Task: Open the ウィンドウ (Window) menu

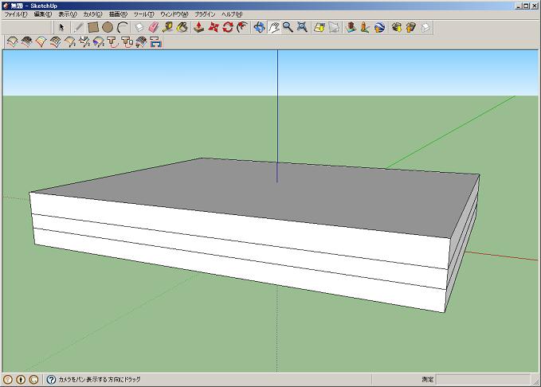Action: coord(175,14)
